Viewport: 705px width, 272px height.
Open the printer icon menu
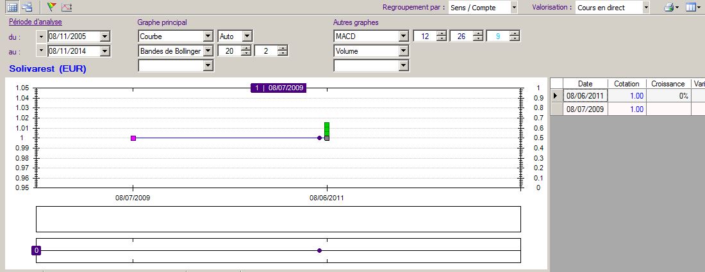(670, 8)
